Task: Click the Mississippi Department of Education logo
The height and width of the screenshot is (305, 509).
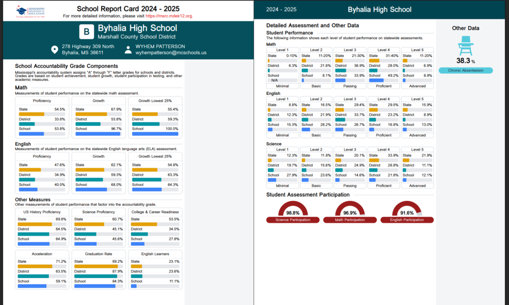Action: click(31, 10)
